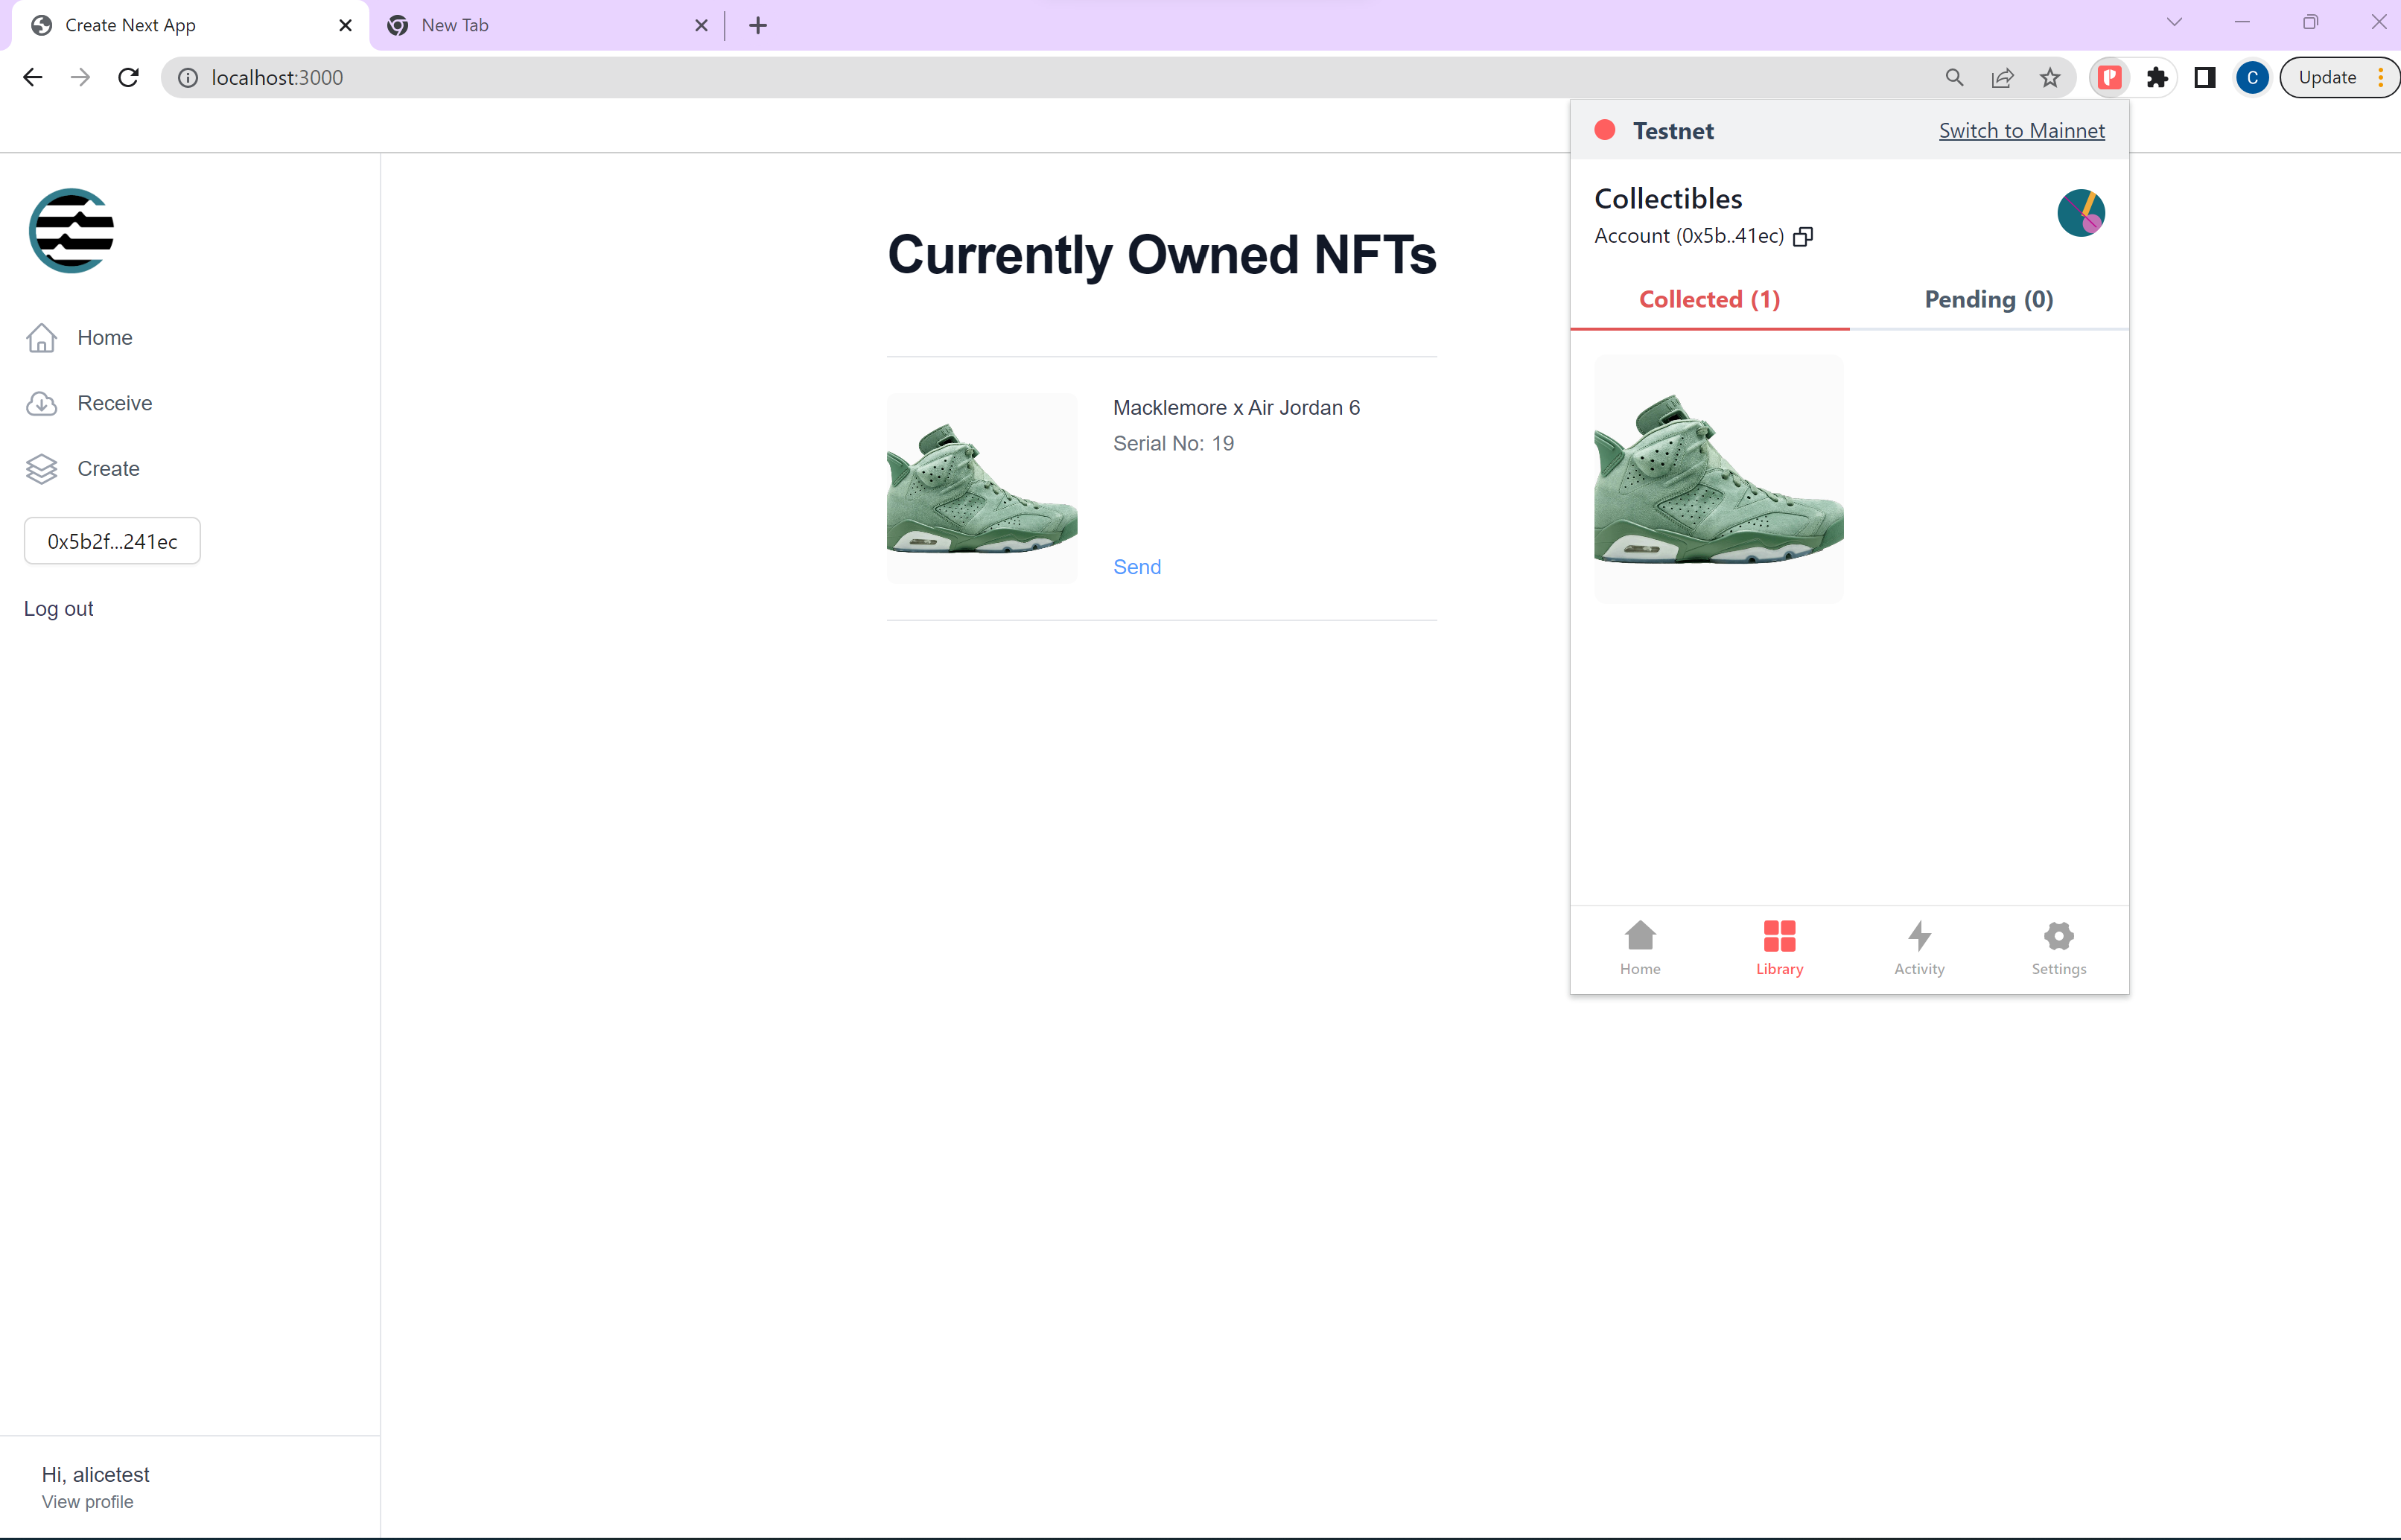The image size is (2401, 1540).
Task: Open the browser Extensions puzzle icon
Action: [2157, 77]
